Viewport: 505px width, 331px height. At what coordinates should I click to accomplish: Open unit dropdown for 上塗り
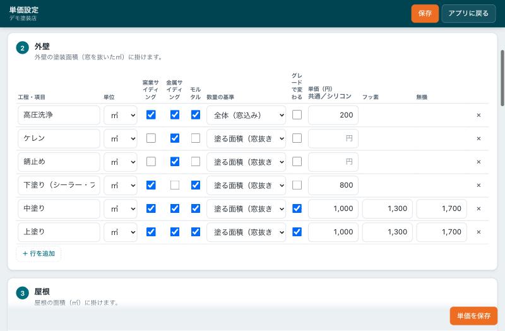point(121,232)
